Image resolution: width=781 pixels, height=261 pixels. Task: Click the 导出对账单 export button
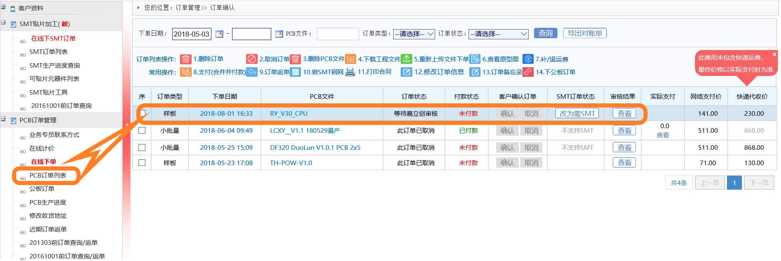pos(584,33)
